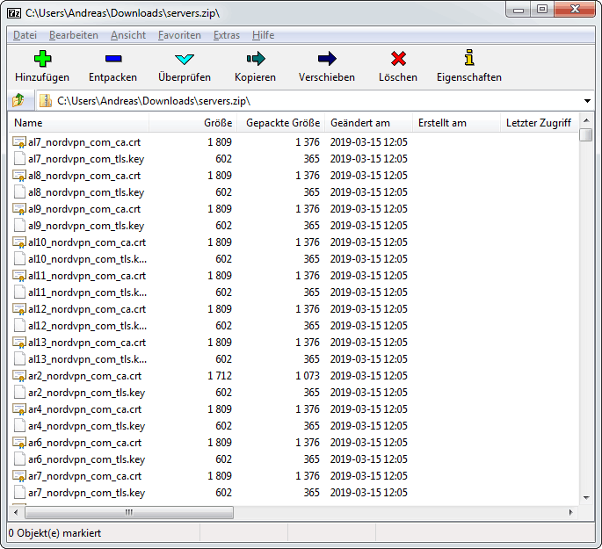This screenshot has height=549, width=602.
Task: Open the address bar path dropdown
Action: tap(587, 101)
